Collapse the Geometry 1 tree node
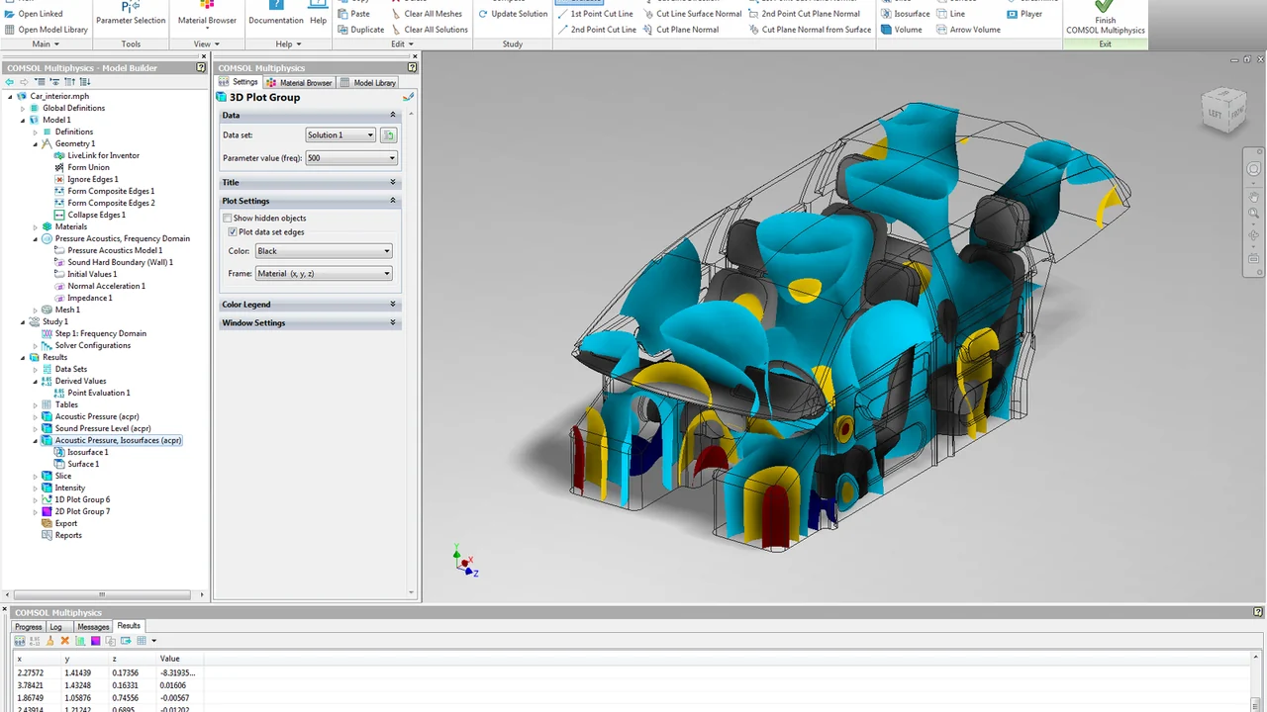 click(35, 144)
